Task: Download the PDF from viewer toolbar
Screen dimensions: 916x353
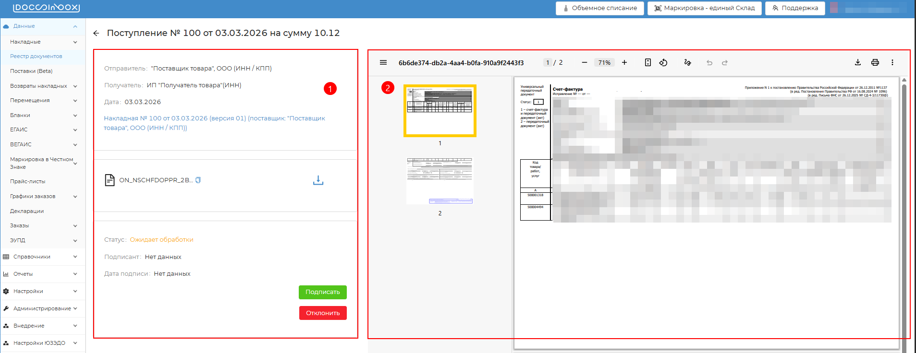Action: coord(858,63)
